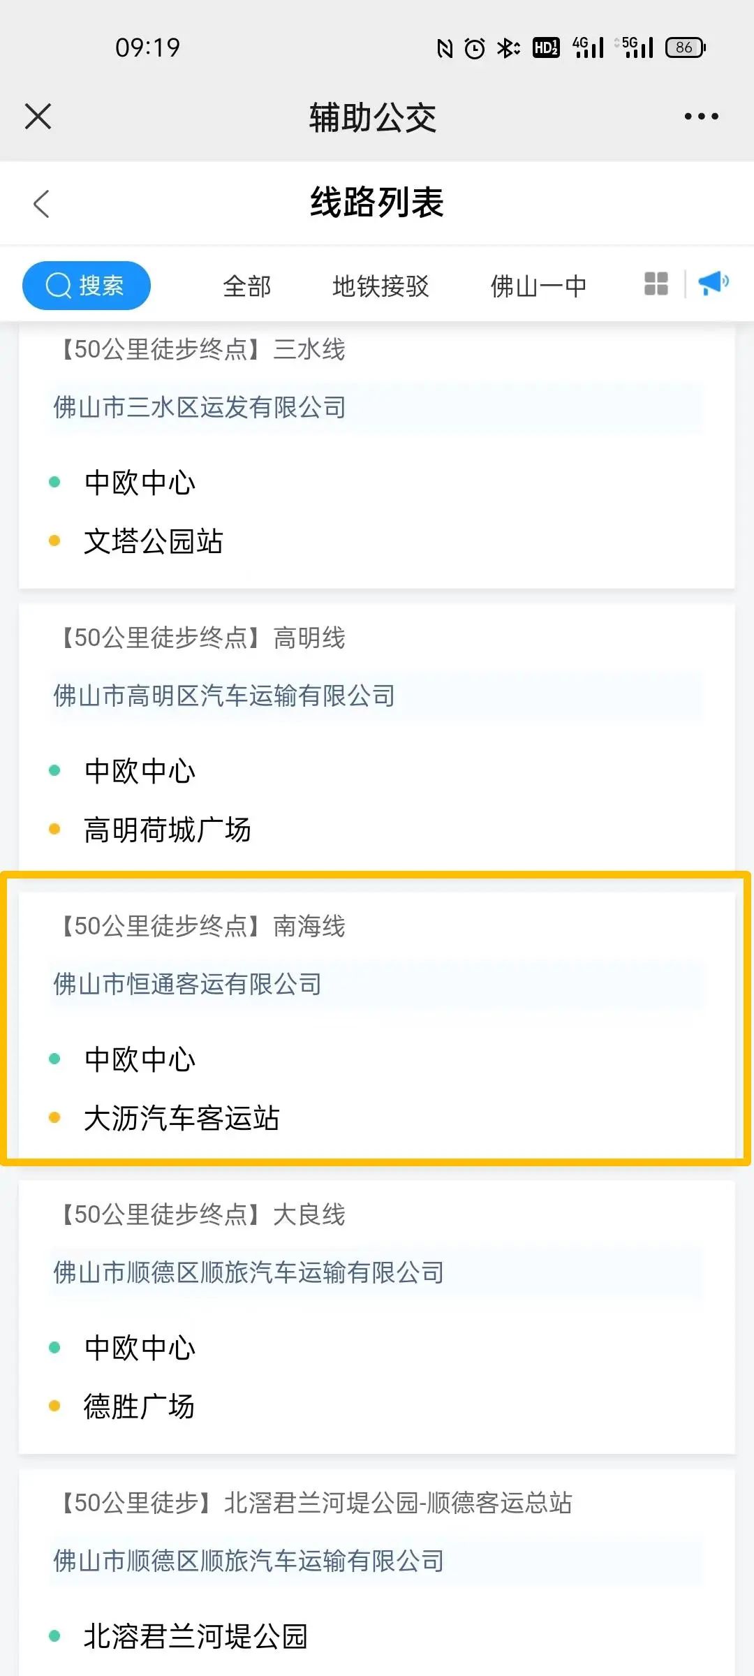Open the grid category view icon
The width and height of the screenshot is (754, 1676).
click(x=656, y=284)
